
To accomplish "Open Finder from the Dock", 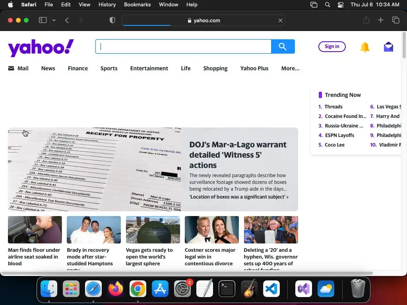I will tap(49, 289).
